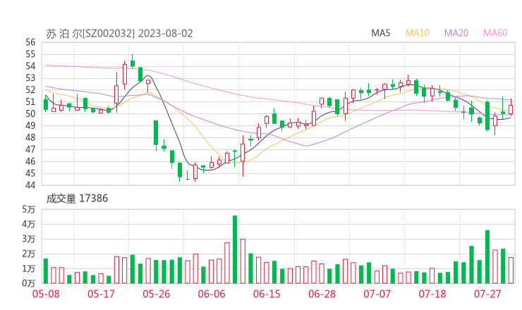
Task: Click the tallest green volume bar above 4万
Action: pyautogui.click(x=235, y=249)
